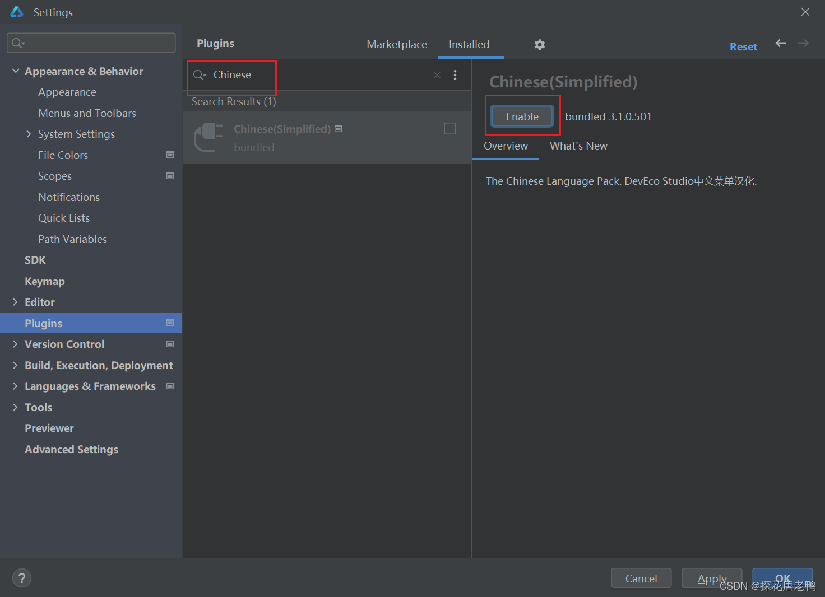Screen dimensions: 825x597
Task: Click the OK button
Action: coord(782,579)
